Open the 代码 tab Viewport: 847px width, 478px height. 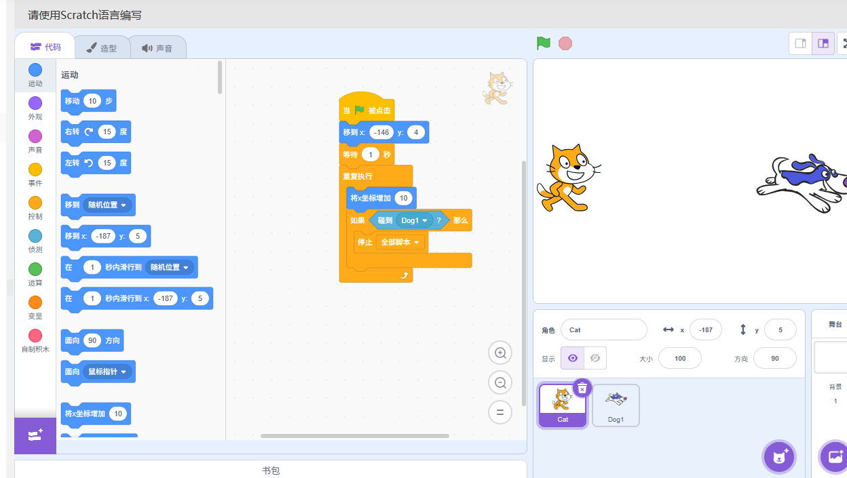(x=45, y=47)
